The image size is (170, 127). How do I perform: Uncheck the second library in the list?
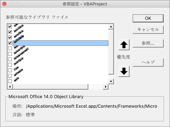pyautogui.click(x=10, y=32)
